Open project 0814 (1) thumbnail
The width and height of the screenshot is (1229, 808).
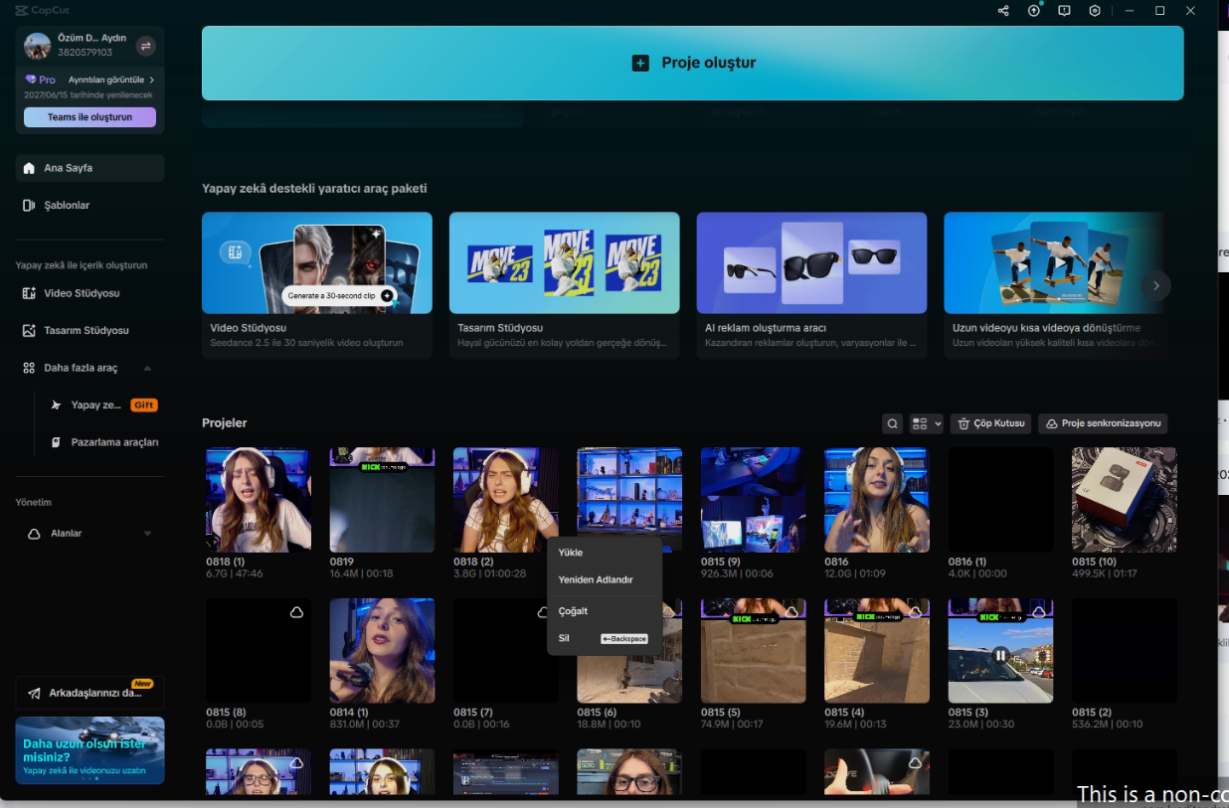382,651
